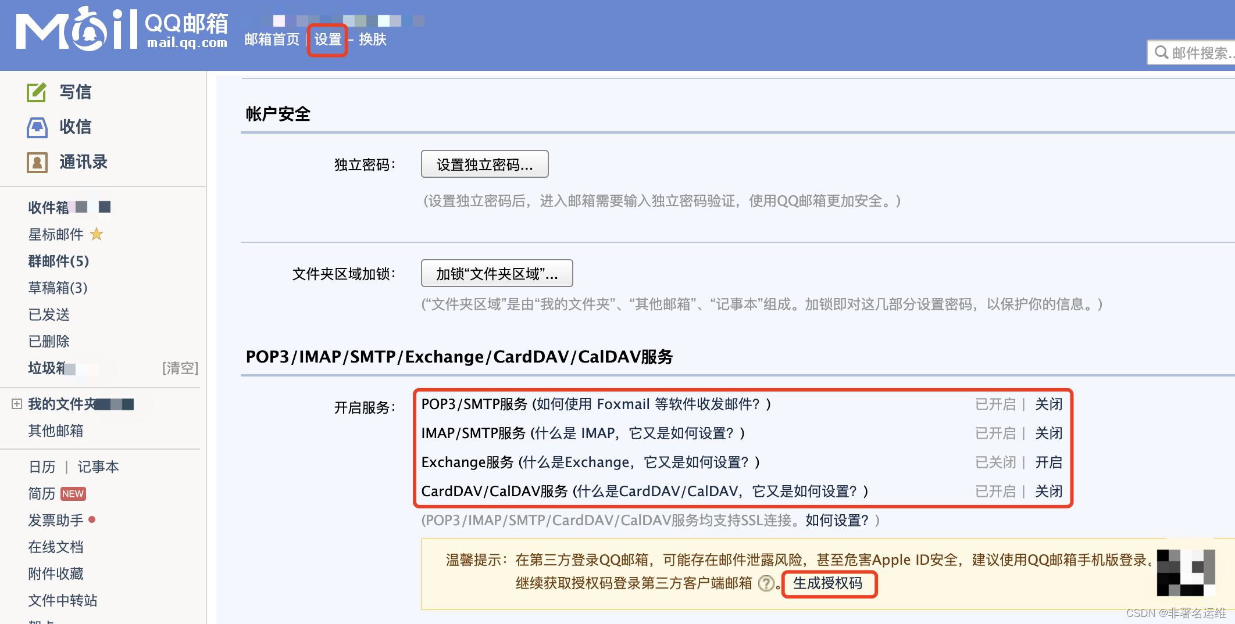Open 写信 to compose mail
Screen dimensions: 1235x624
tap(76, 92)
